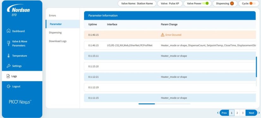Viewport: 261px width, 118px height.
Task: Click the orange Dispensing status indicator
Action: click(232, 3)
